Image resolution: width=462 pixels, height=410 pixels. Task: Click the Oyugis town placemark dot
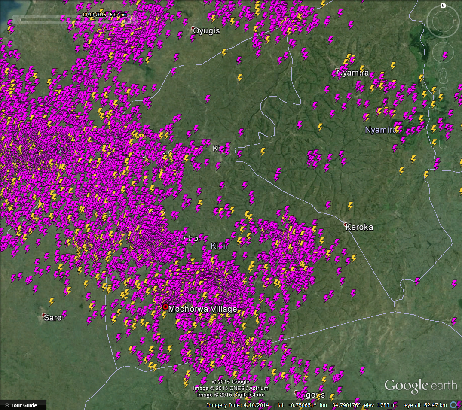[x=193, y=28]
